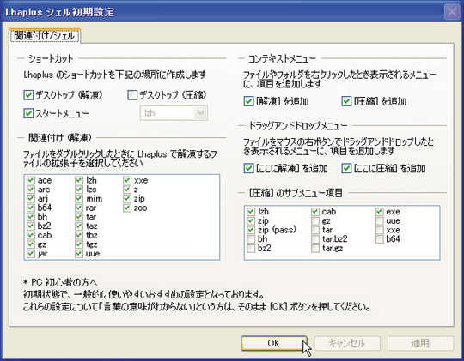464x361 pixels.
Task: Toggle [解凍] を追加 context menu checkbox
Action: pos(248,101)
